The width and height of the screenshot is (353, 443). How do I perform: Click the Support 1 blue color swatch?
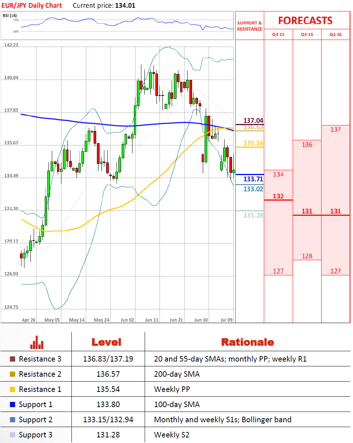point(13,405)
